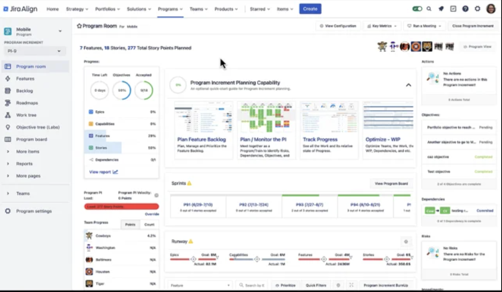
Task: Open the settings gear in top bar
Action: (477, 9)
